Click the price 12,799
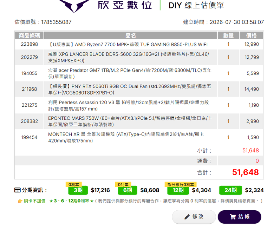 click(x=252, y=57)
